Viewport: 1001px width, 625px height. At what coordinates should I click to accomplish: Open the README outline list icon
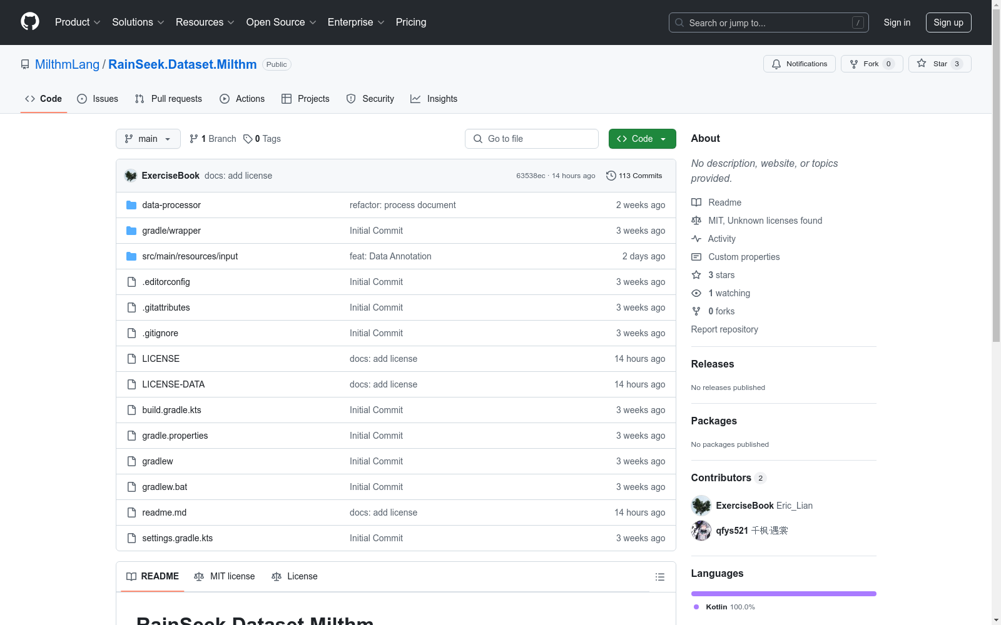pos(660,577)
